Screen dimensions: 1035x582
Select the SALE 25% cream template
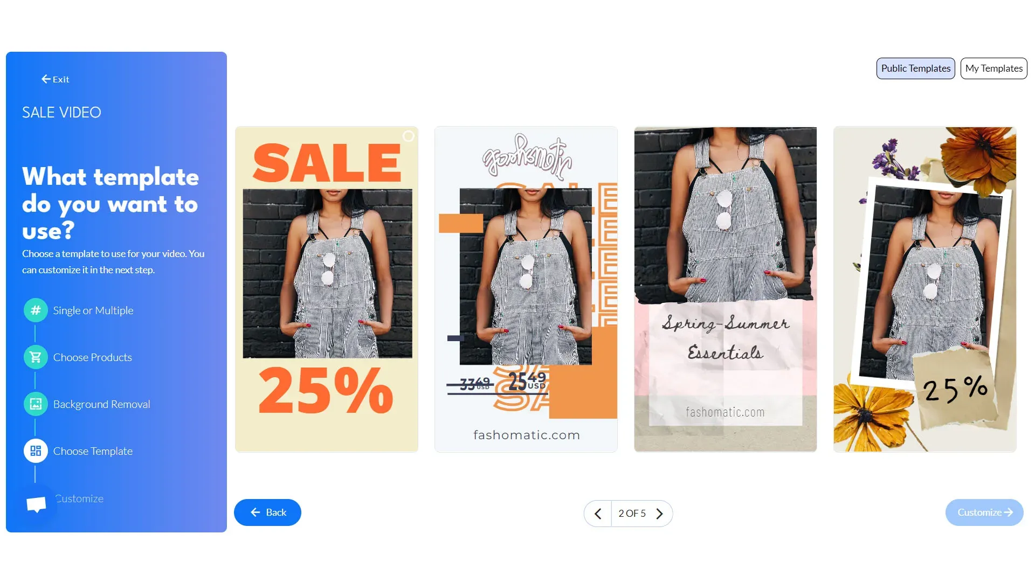click(x=327, y=289)
